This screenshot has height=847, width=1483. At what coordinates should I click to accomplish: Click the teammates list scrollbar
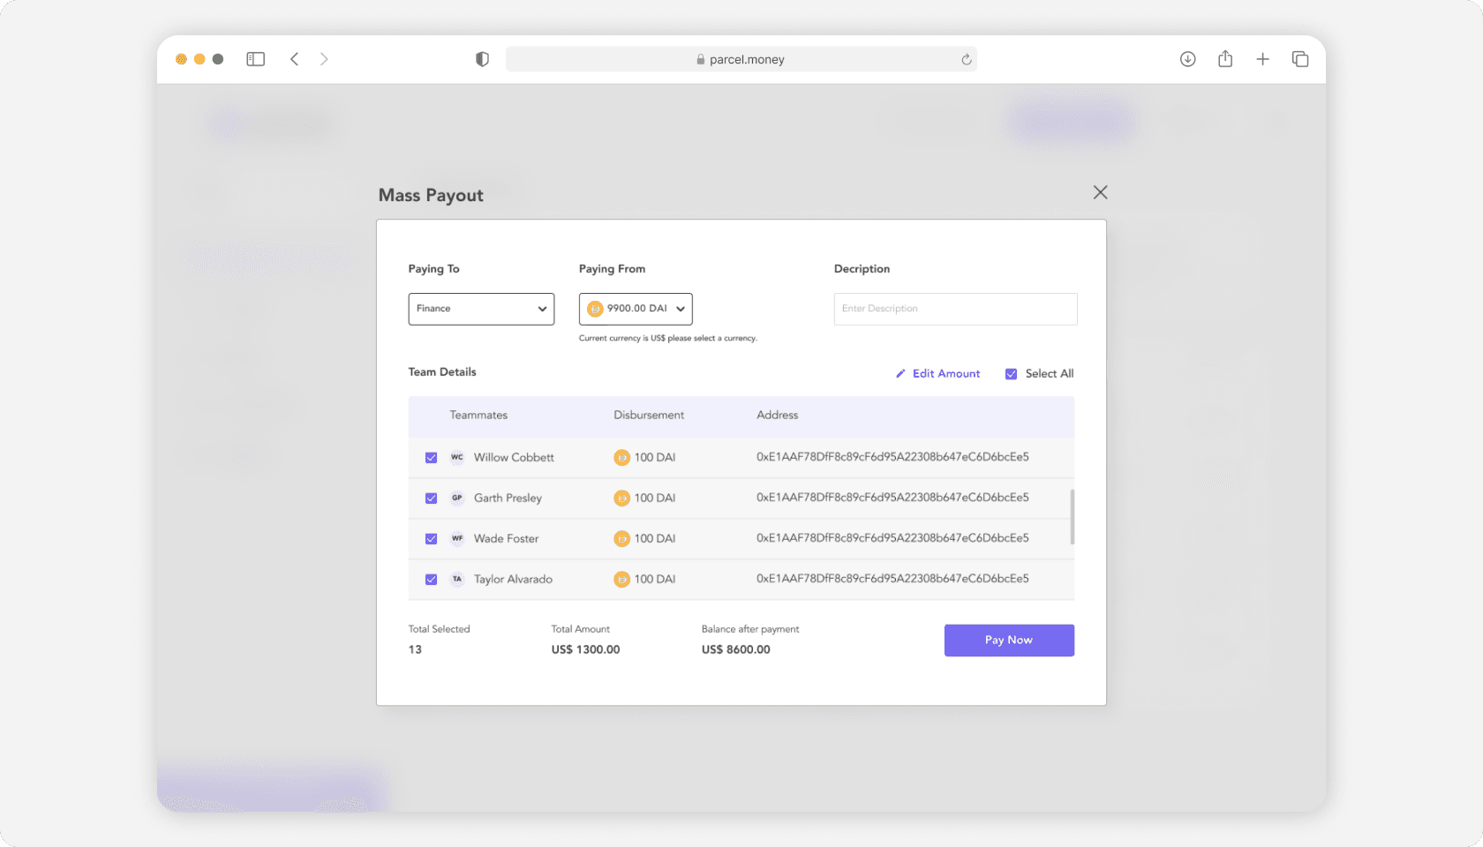click(1073, 517)
